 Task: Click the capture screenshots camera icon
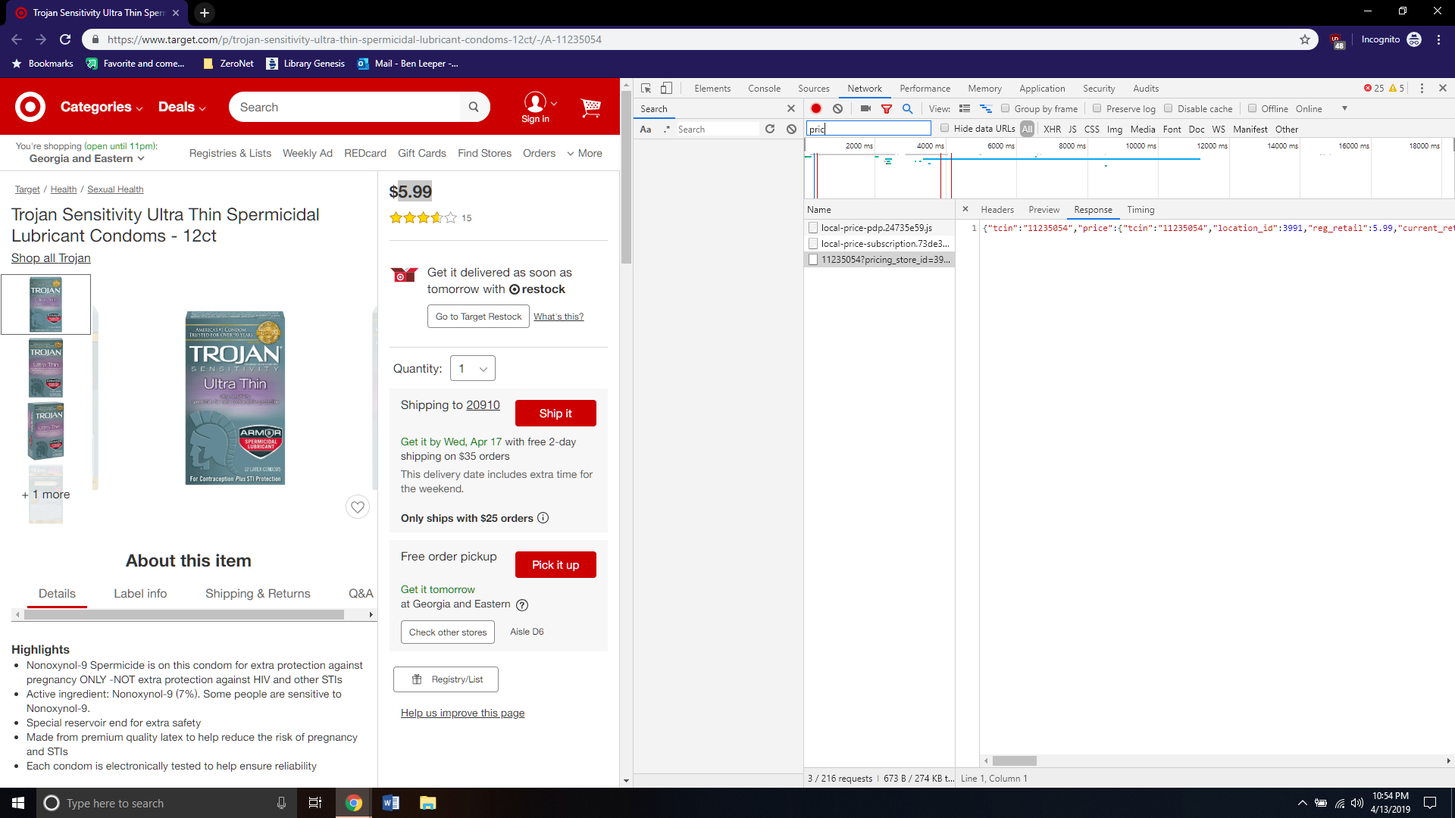tap(865, 109)
